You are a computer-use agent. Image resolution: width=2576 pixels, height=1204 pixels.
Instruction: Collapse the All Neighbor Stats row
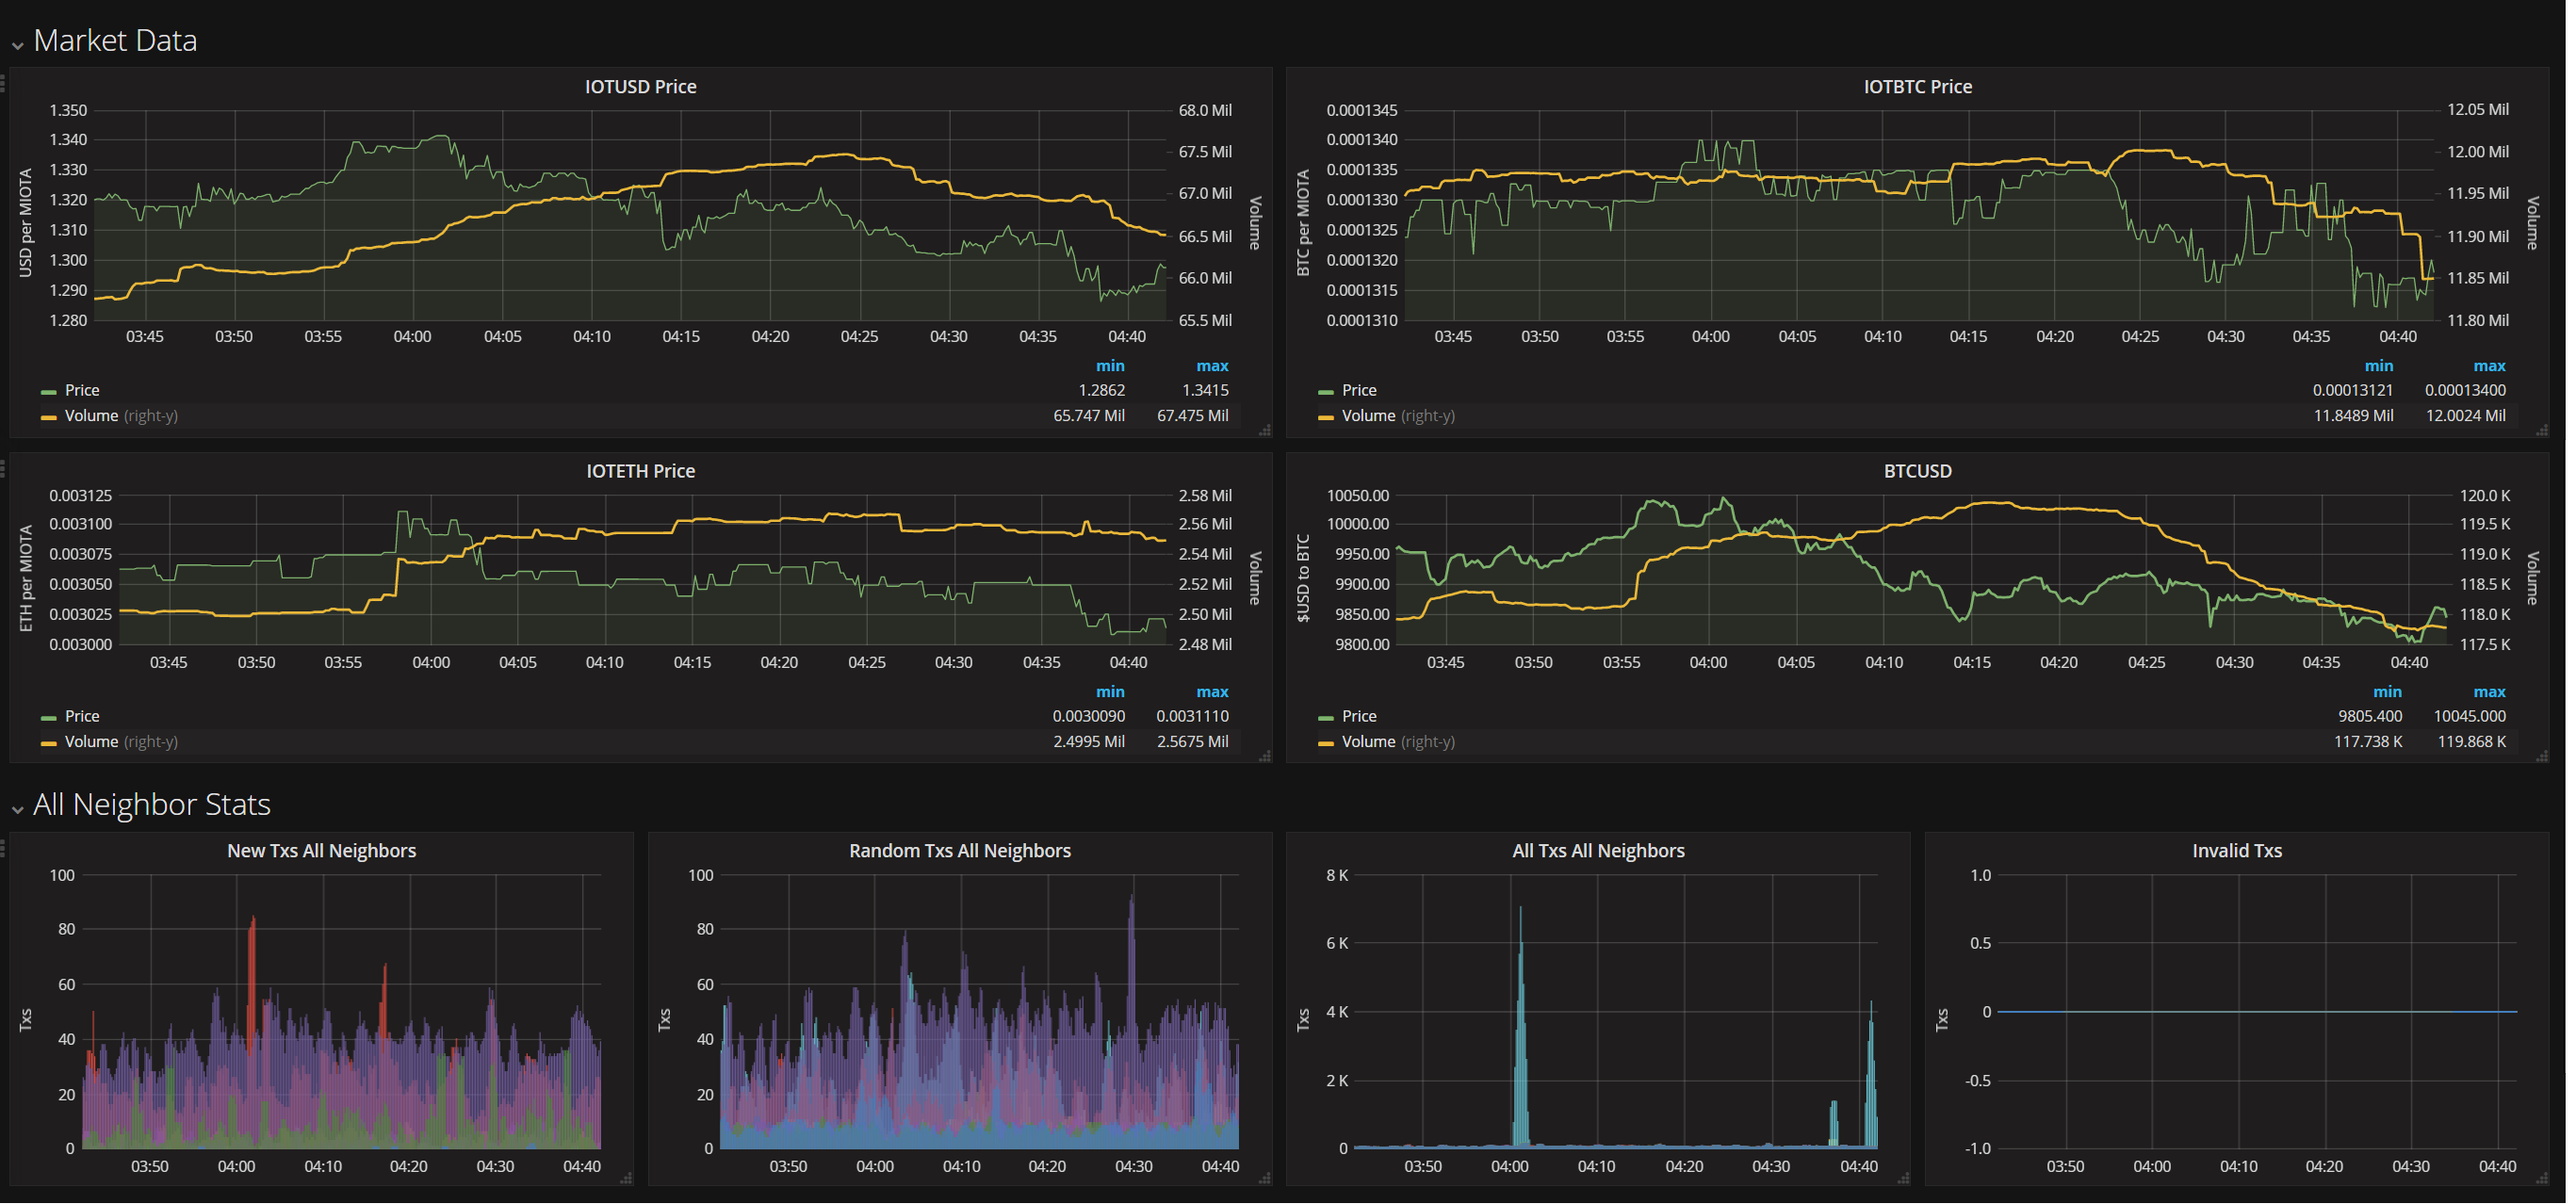pyautogui.click(x=151, y=805)
